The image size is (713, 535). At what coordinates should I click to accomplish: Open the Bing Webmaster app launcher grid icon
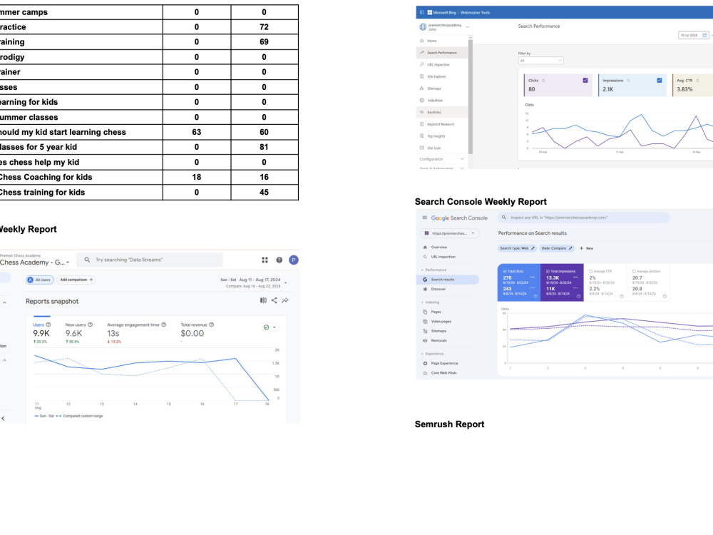pyautogui.click(x=421, y=12)
